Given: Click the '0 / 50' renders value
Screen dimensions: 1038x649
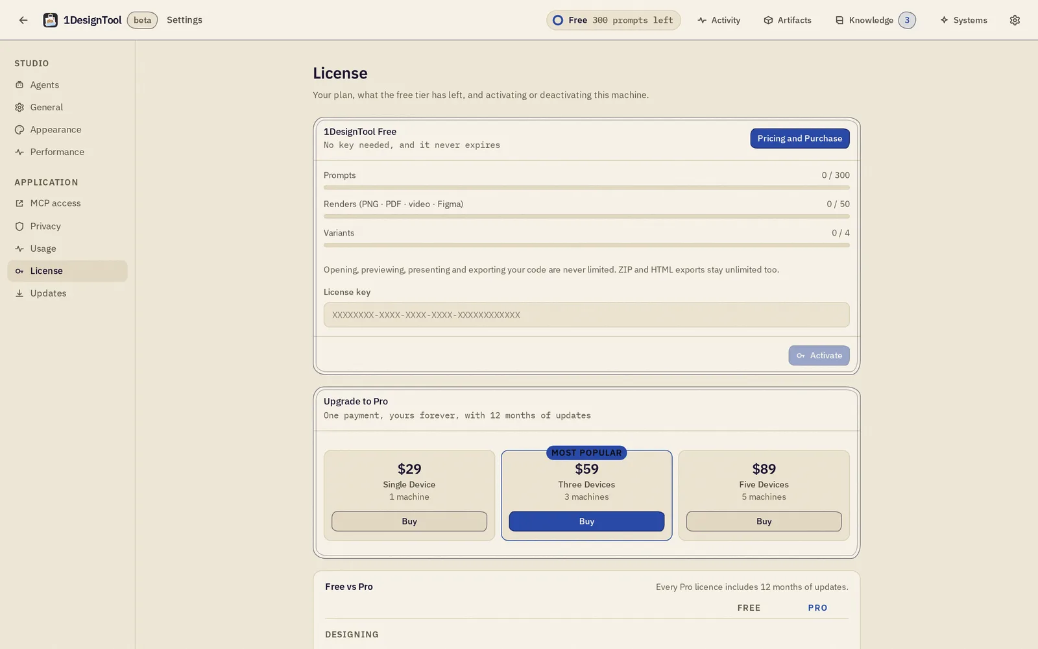Looking at the screenshot, I should [x=838, y=204].
